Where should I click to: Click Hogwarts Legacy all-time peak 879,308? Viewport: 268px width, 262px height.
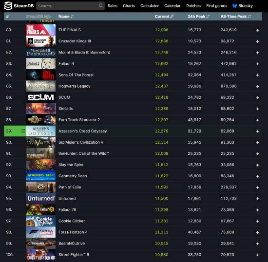pyautogui.click(x=229, y=86)
